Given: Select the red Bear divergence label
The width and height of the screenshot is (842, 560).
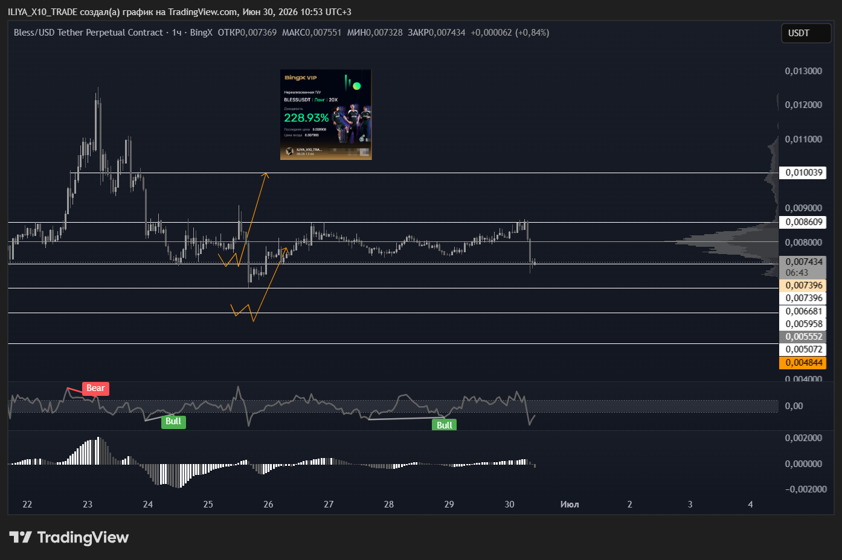Looking at the screenshot, I should (x=95, y=388).
